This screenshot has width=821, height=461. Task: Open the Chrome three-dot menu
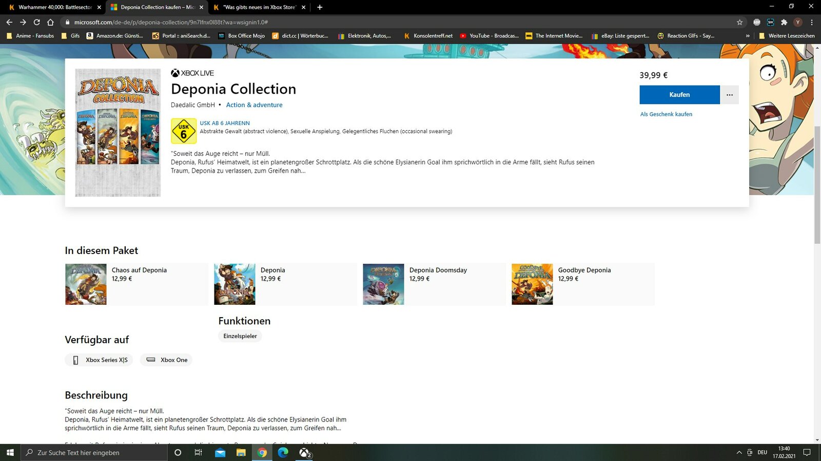click(x=812, y=22)
